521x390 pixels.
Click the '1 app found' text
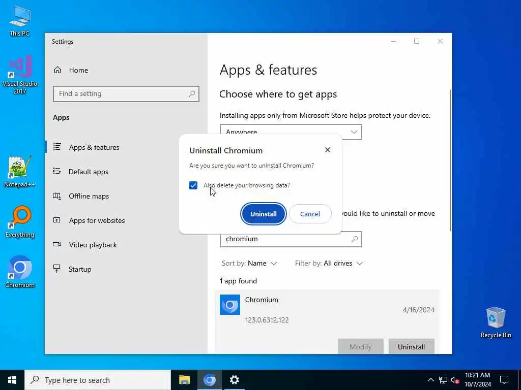point(238,281)
